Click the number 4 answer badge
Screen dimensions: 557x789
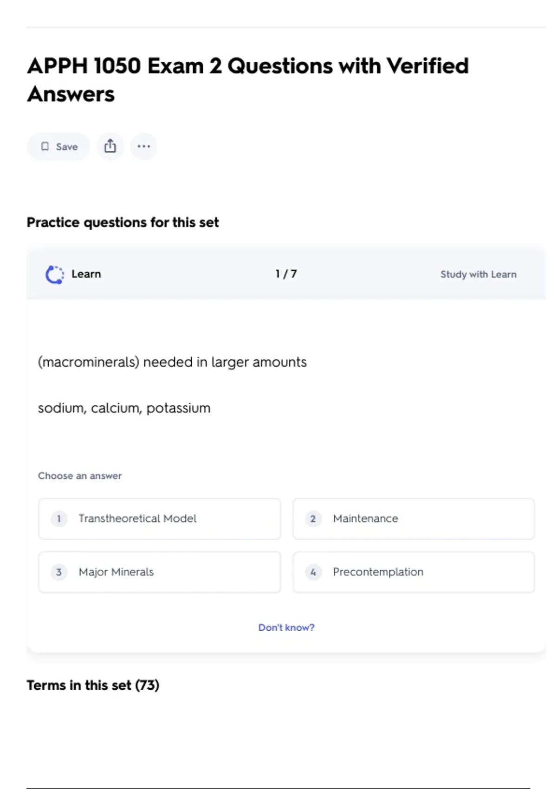click(313, 572)
